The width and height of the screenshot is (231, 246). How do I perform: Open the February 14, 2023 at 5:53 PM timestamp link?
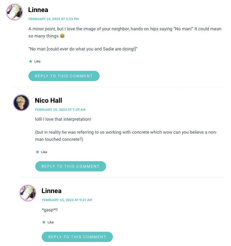coord(53,19)
